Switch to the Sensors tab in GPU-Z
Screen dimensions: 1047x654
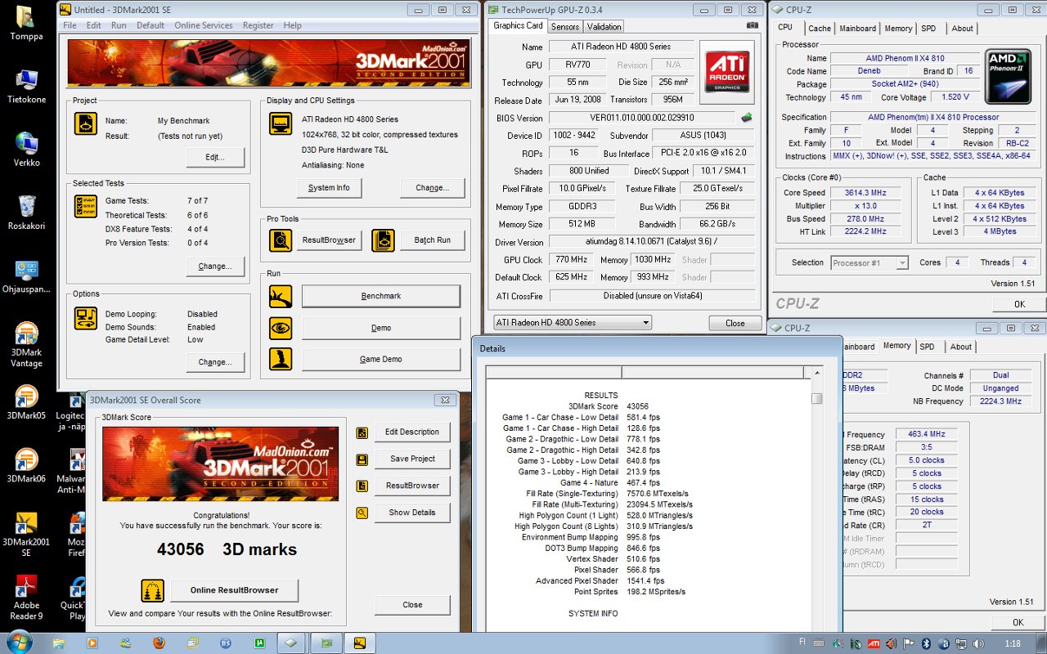[x=565, y=26]
